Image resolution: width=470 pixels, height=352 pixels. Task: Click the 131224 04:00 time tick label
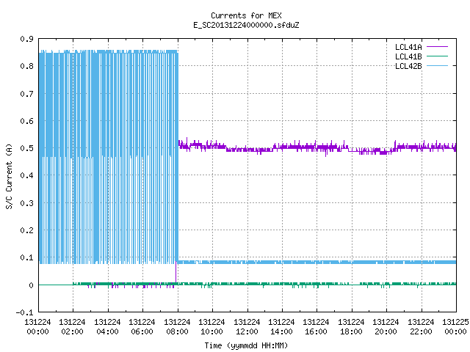tap(107, 327)
